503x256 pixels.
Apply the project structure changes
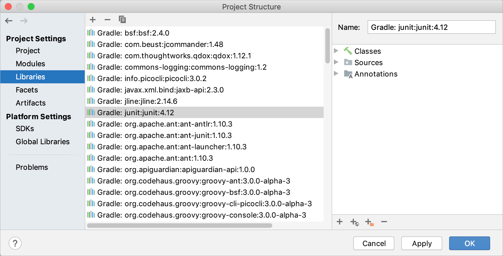point(422,243)
